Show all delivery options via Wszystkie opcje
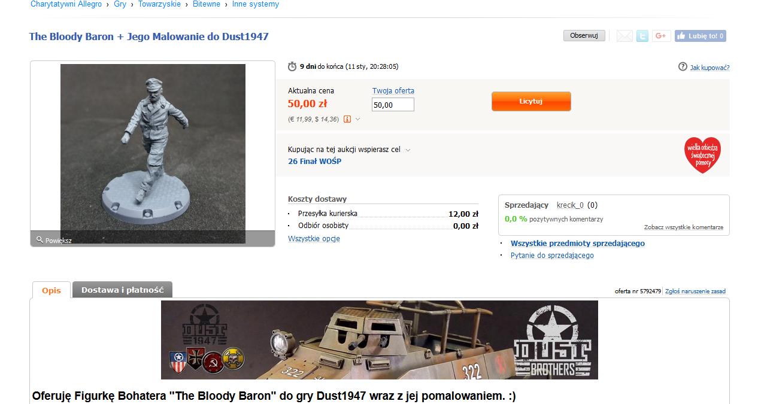This screenshot has height=404, width=758. (314, 238)
